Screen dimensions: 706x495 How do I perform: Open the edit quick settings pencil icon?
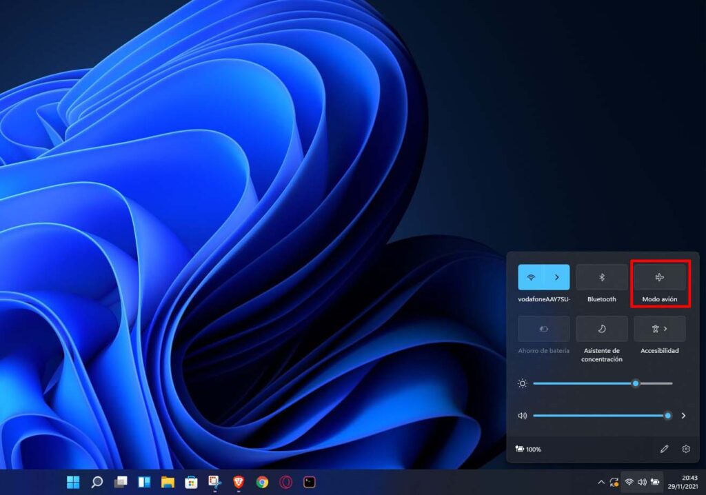(665, 449)
